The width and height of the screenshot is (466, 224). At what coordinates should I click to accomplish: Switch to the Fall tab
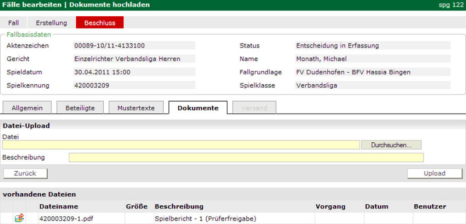(13, 23)
